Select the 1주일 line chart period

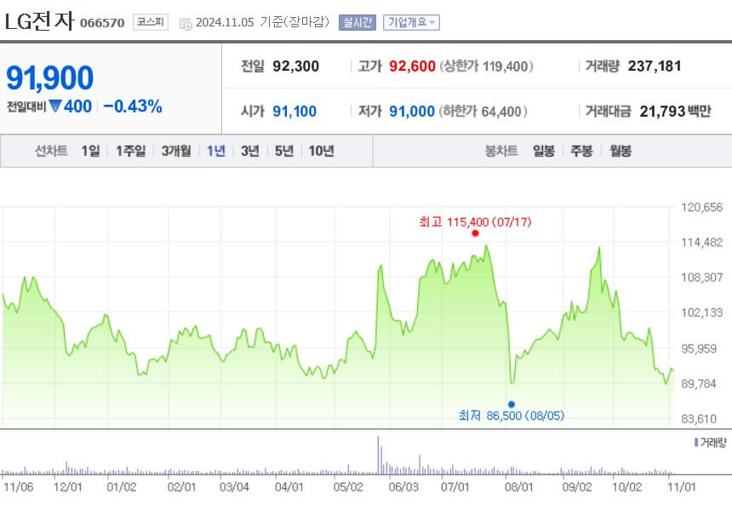131,151
